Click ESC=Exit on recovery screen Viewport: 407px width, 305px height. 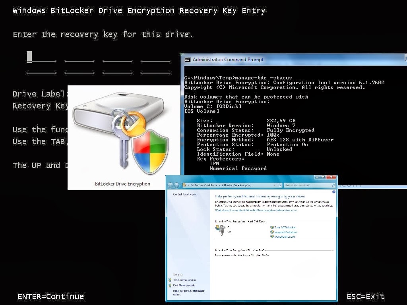click(366, 296)
